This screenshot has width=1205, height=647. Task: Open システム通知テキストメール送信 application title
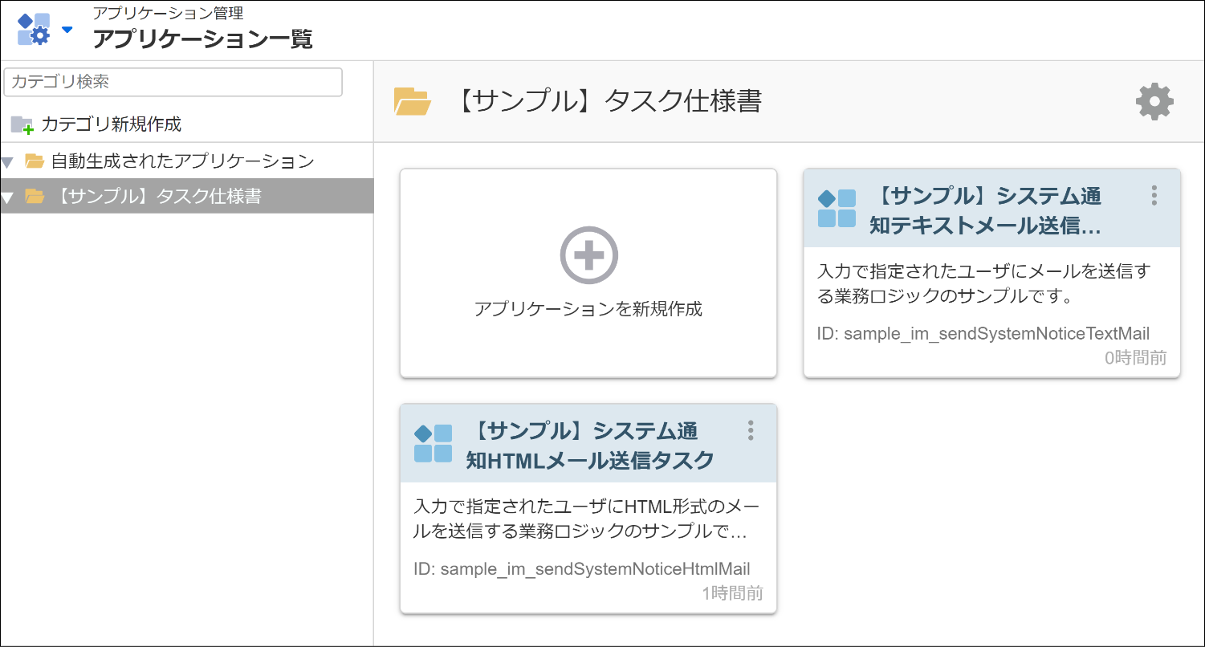click(985, 211)
